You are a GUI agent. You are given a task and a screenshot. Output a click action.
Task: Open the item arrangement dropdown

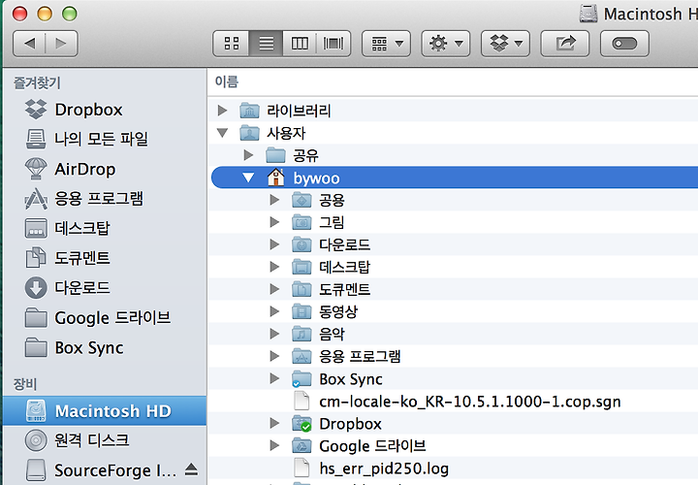point(386,44)
